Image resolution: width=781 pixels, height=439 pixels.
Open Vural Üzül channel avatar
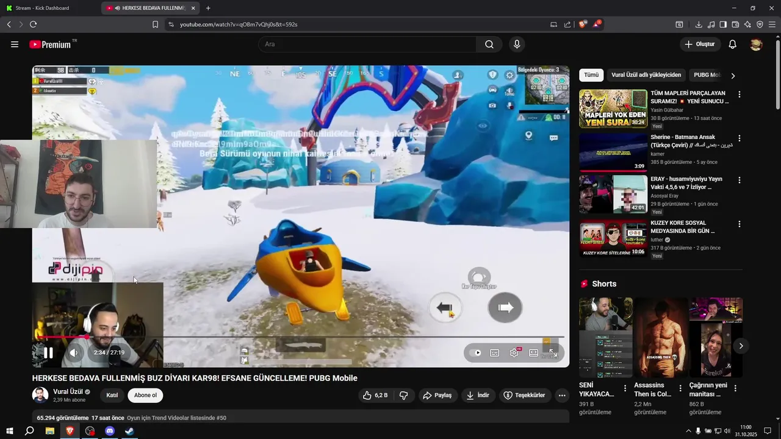(x=40, y=395)
